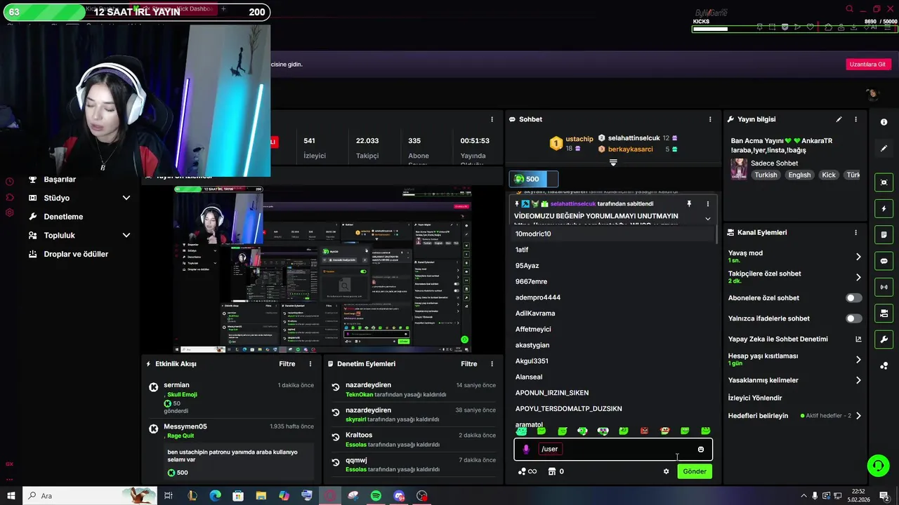Open Yasaklanmış kelimeler arrow
The image size is (899, 505).
click(x=858, y=380)
